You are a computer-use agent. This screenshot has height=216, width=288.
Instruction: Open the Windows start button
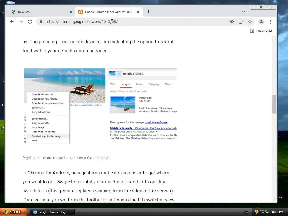(x=13, y=212)
